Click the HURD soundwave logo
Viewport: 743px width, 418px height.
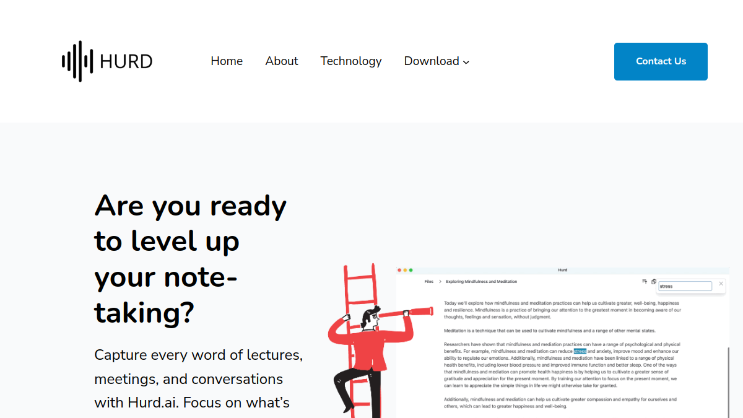[x=77, y=61]
